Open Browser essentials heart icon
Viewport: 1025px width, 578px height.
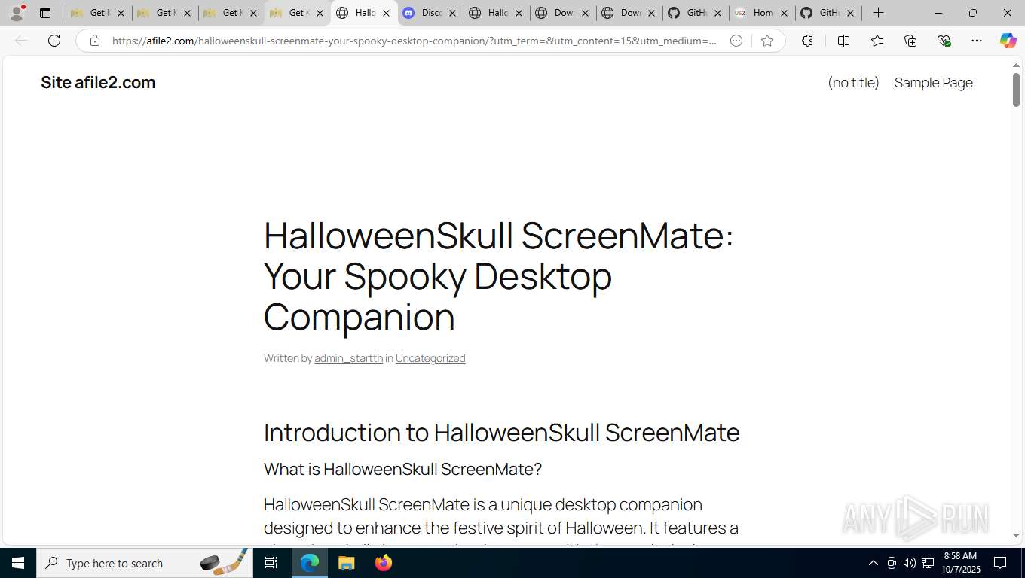(x=944, y=41)
